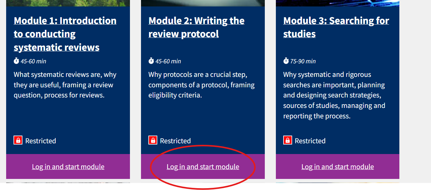Click the Restricted label in Module 2

point(175,141)
